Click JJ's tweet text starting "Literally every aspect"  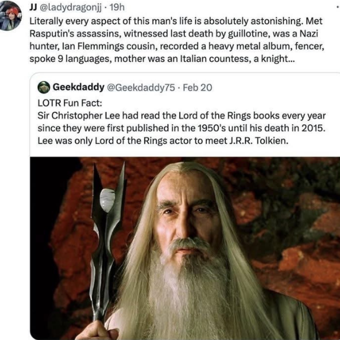pyautogui.click(x=177, y=40)
